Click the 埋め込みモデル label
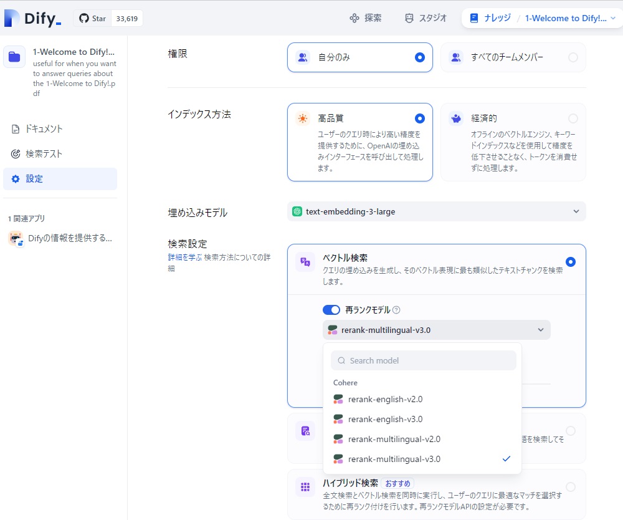 tap(197, 213)
